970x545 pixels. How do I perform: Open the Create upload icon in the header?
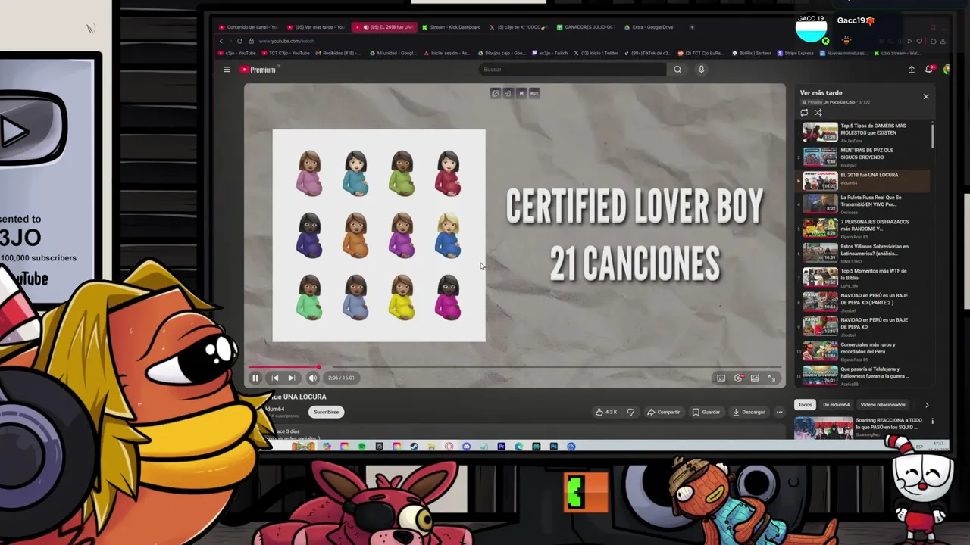click(912, 70)
